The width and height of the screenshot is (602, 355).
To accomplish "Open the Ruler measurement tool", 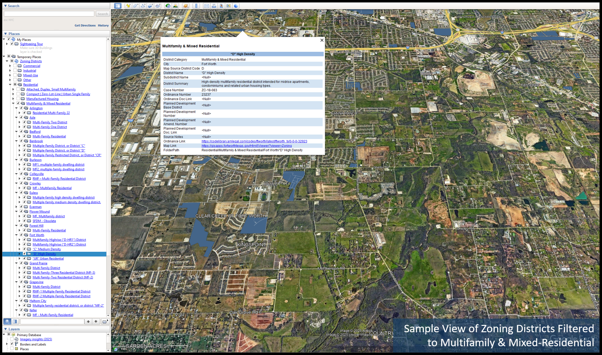I will coord(196,6).
